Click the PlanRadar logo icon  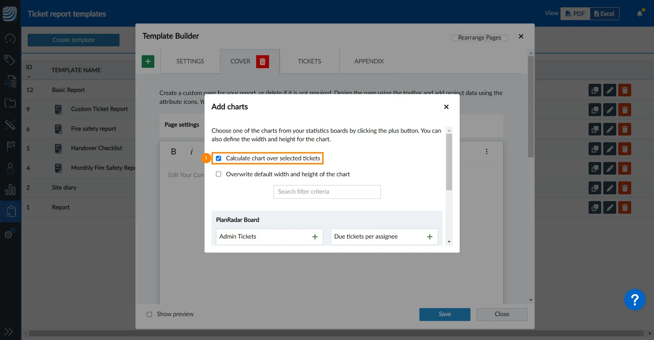coord(10,13)
